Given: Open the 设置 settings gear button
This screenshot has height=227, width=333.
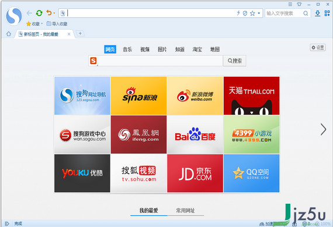Looking at the screenshot, I should click(x=318, y=48).
